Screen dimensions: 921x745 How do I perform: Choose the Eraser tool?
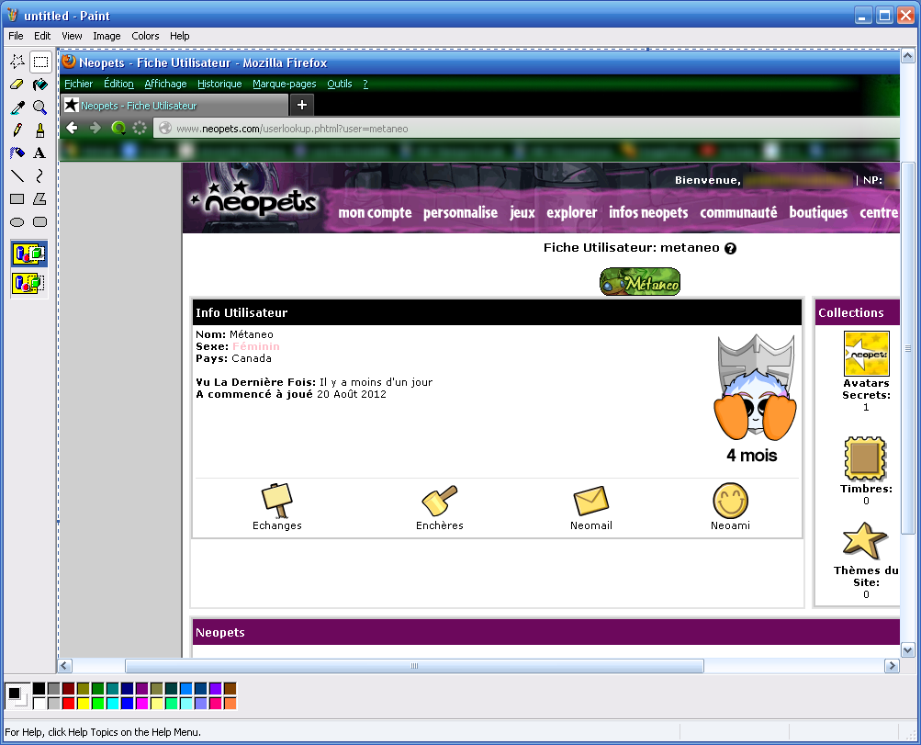coord(17,84)
